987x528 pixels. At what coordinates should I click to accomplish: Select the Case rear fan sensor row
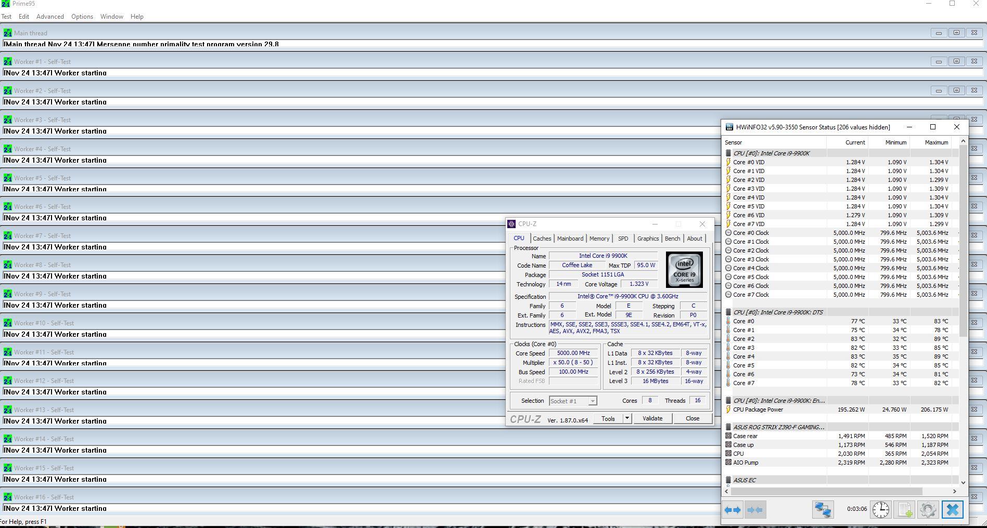pos(841,436)
